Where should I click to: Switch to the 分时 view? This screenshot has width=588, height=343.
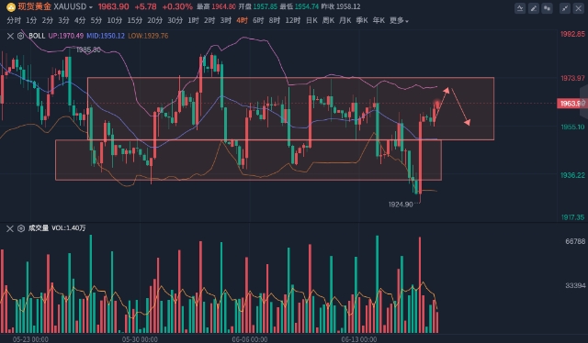[14, 20]
